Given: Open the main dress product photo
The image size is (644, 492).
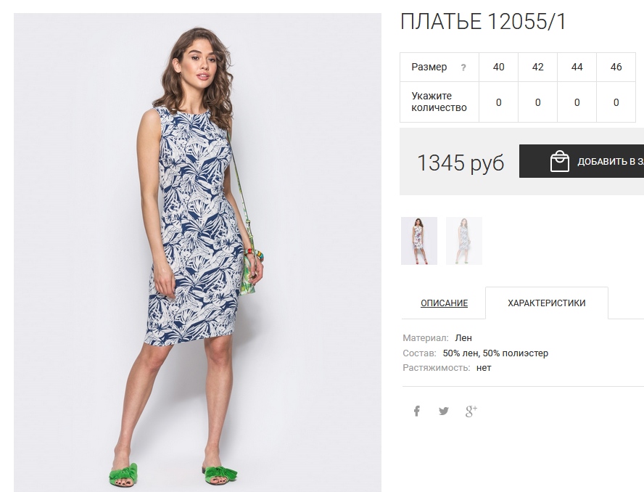Looking at the screenshot, I should click(x=197, y=253).
